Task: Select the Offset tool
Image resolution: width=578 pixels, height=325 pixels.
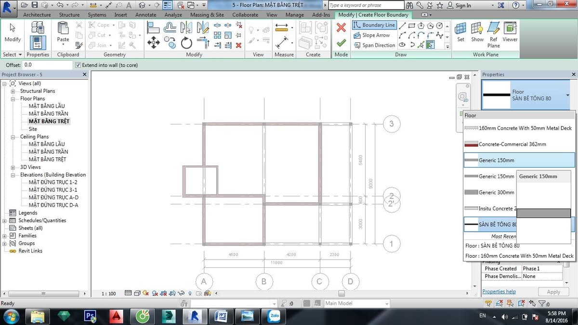Action: pos(170,27)
